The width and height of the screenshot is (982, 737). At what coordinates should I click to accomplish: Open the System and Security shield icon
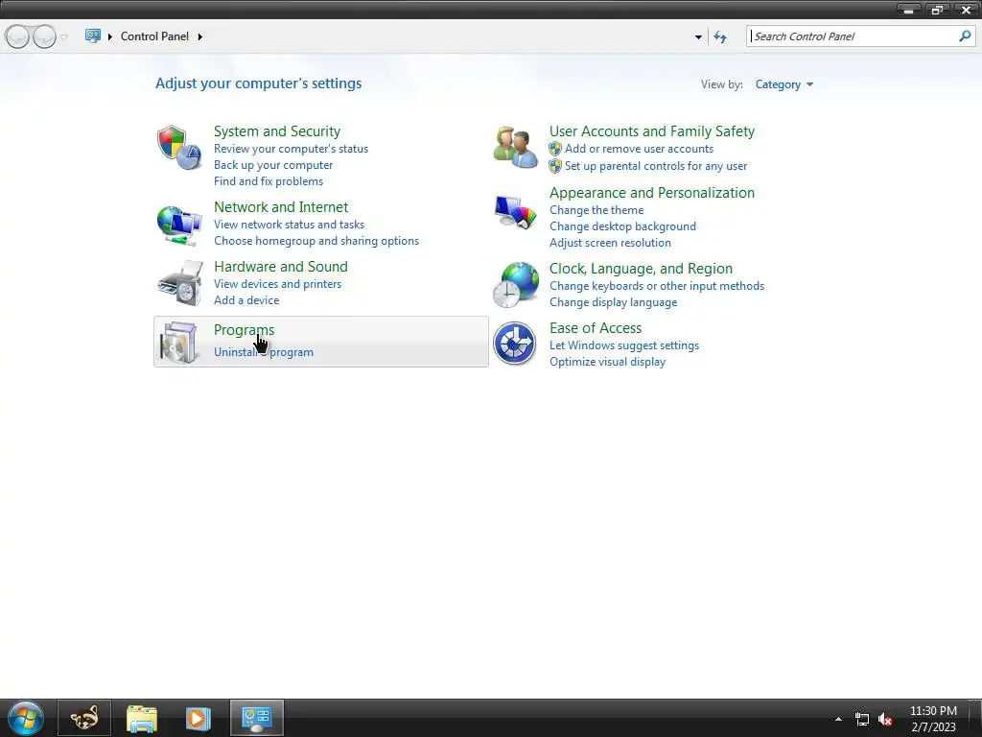click(x=179, y=148)
